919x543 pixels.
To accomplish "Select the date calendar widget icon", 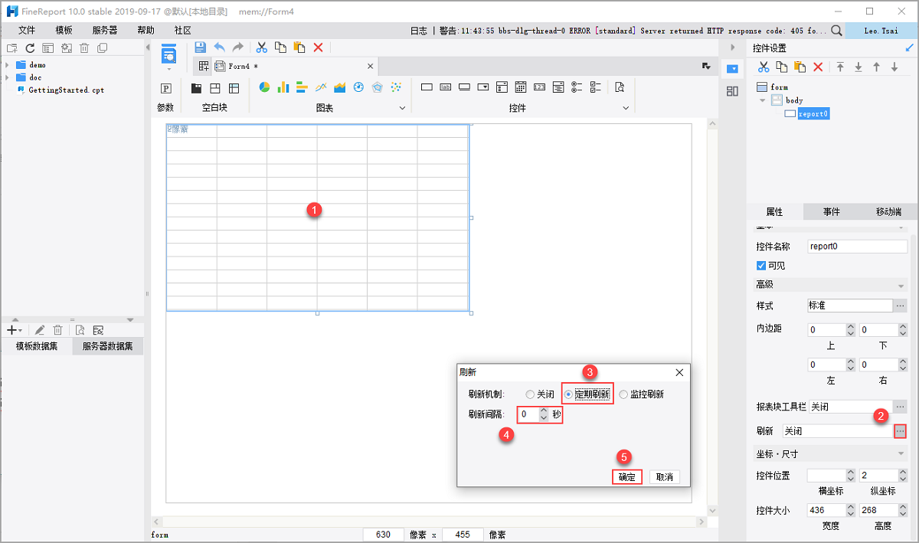I will [x=521, y=87].
